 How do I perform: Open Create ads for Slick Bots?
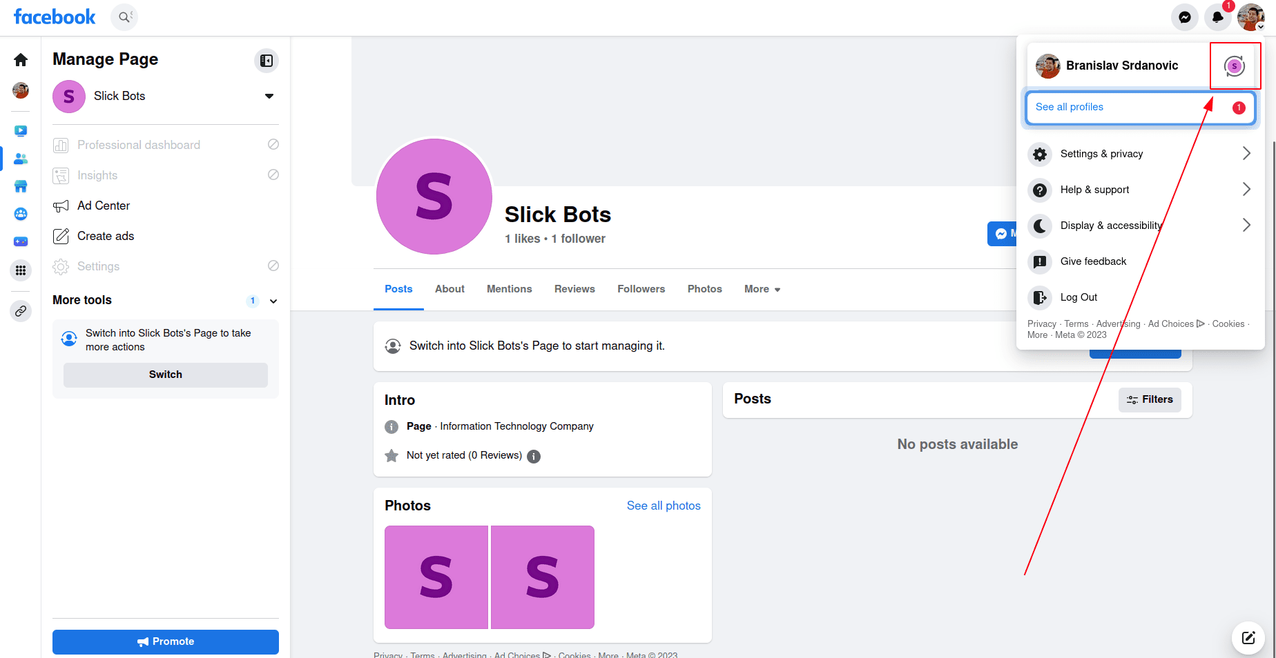(106, 235)
